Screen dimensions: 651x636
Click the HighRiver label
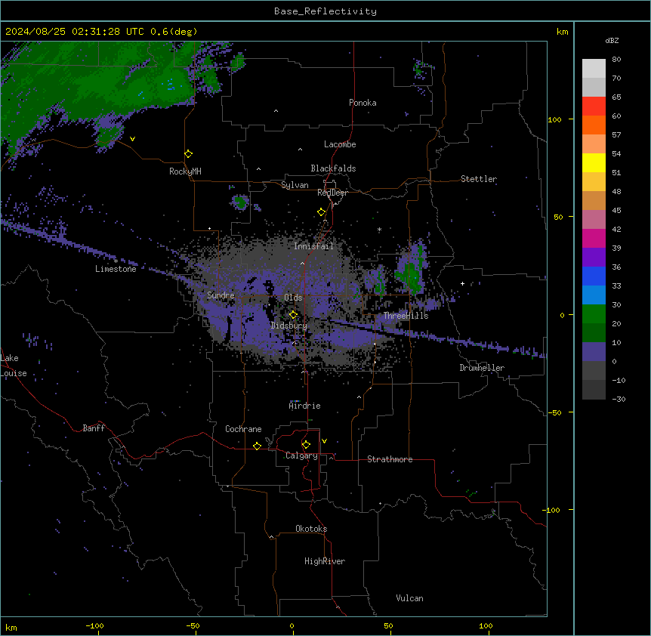(325, 561)
